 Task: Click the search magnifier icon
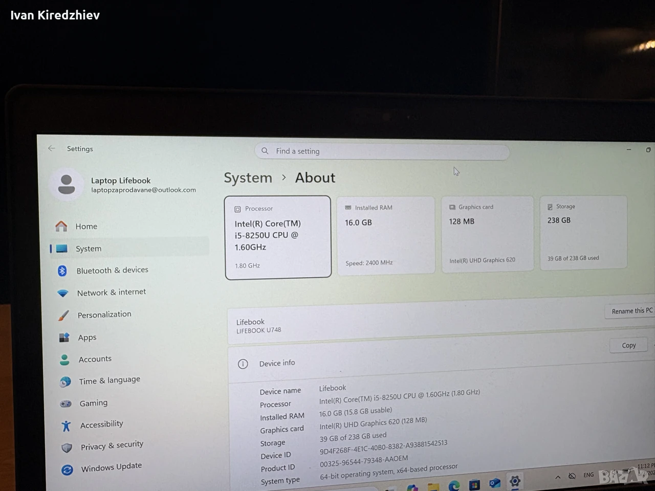265,151
